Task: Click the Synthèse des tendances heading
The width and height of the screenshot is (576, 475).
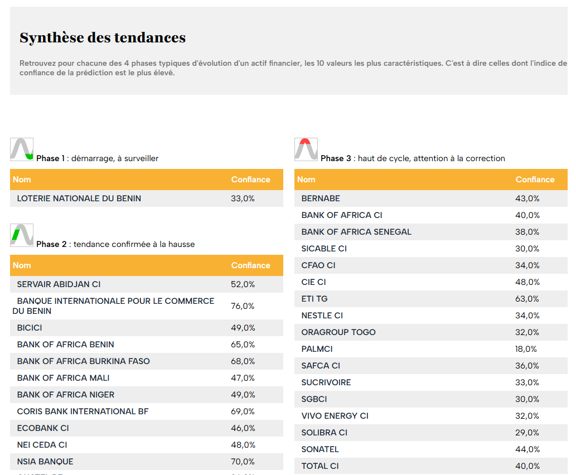Action: tap(103, 38)
